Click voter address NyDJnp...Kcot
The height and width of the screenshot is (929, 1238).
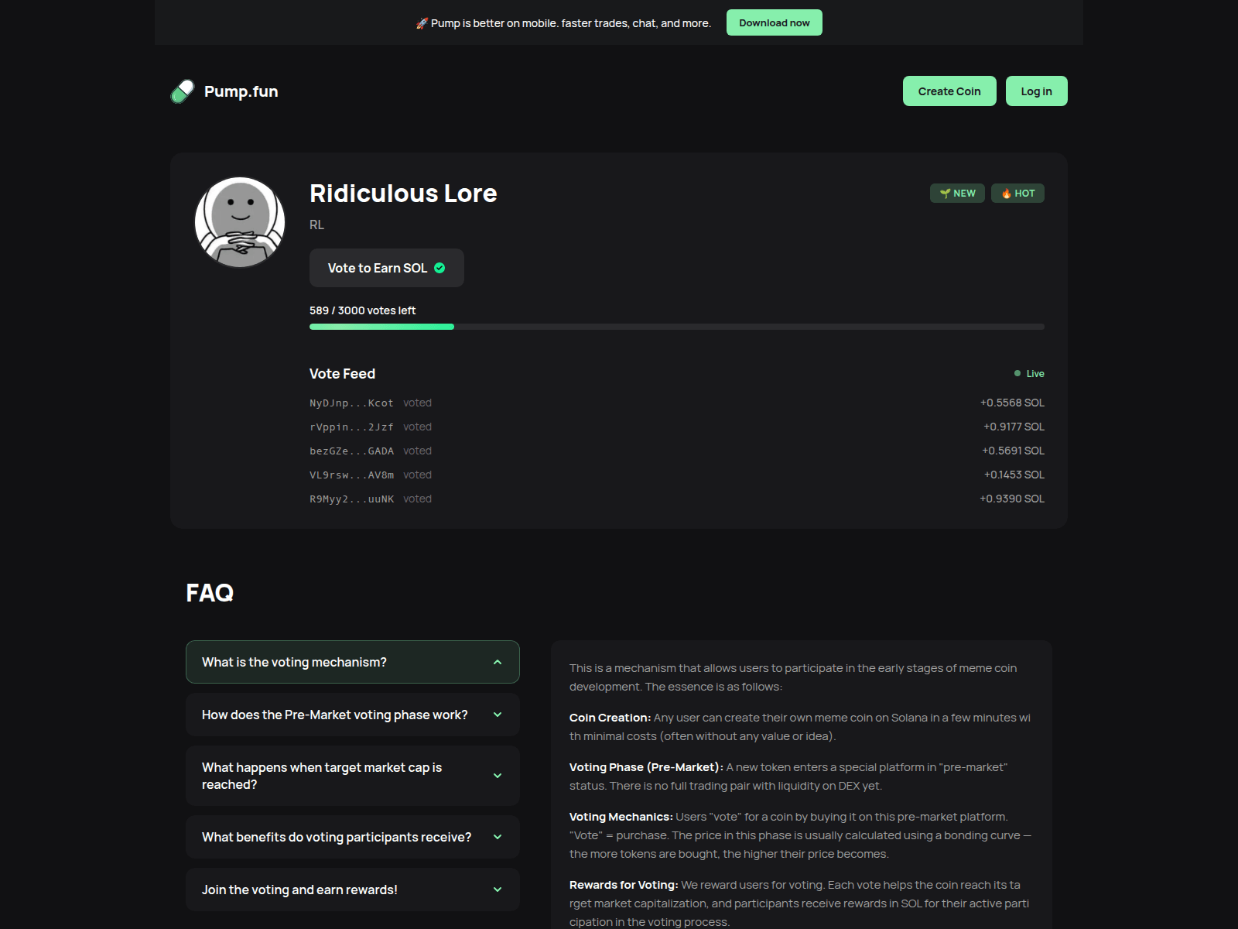click(351, 403)
